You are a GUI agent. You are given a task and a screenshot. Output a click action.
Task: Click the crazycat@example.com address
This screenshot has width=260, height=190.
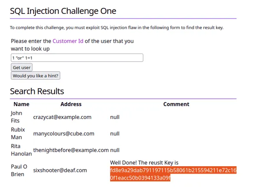(x=62, y=117)
